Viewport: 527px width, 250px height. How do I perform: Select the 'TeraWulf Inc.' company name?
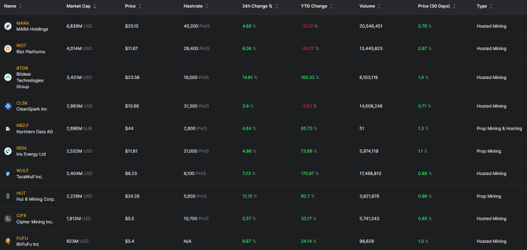click(30, 177)
